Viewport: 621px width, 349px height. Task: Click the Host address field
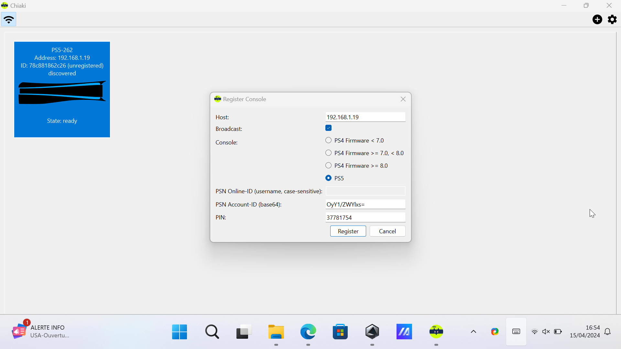point(365,117)
